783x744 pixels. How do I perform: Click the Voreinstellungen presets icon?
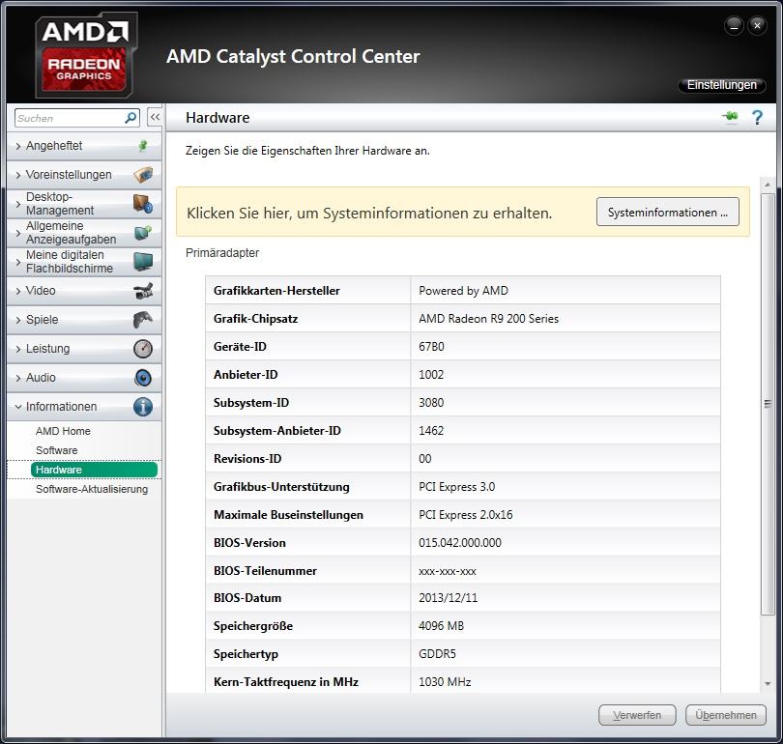point(143,175)
